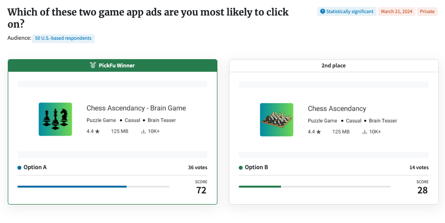Click the star rating icon in Option B
This screenshot has height=223, width=445.
coord(318,131)
